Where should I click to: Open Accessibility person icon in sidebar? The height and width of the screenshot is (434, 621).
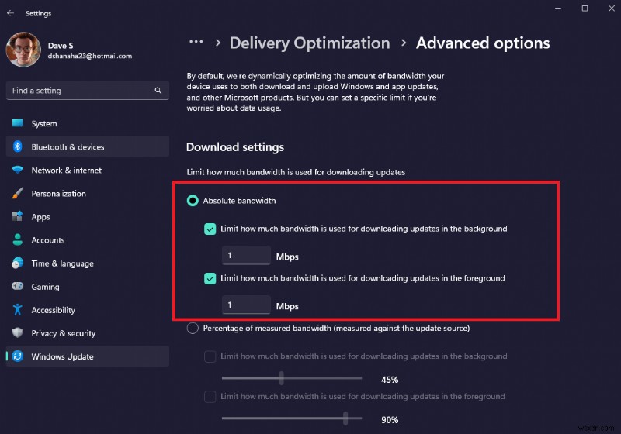(17, 310)
